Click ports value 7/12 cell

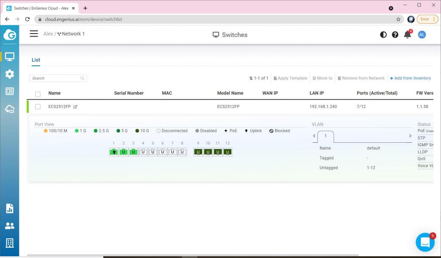click(361, 107)
